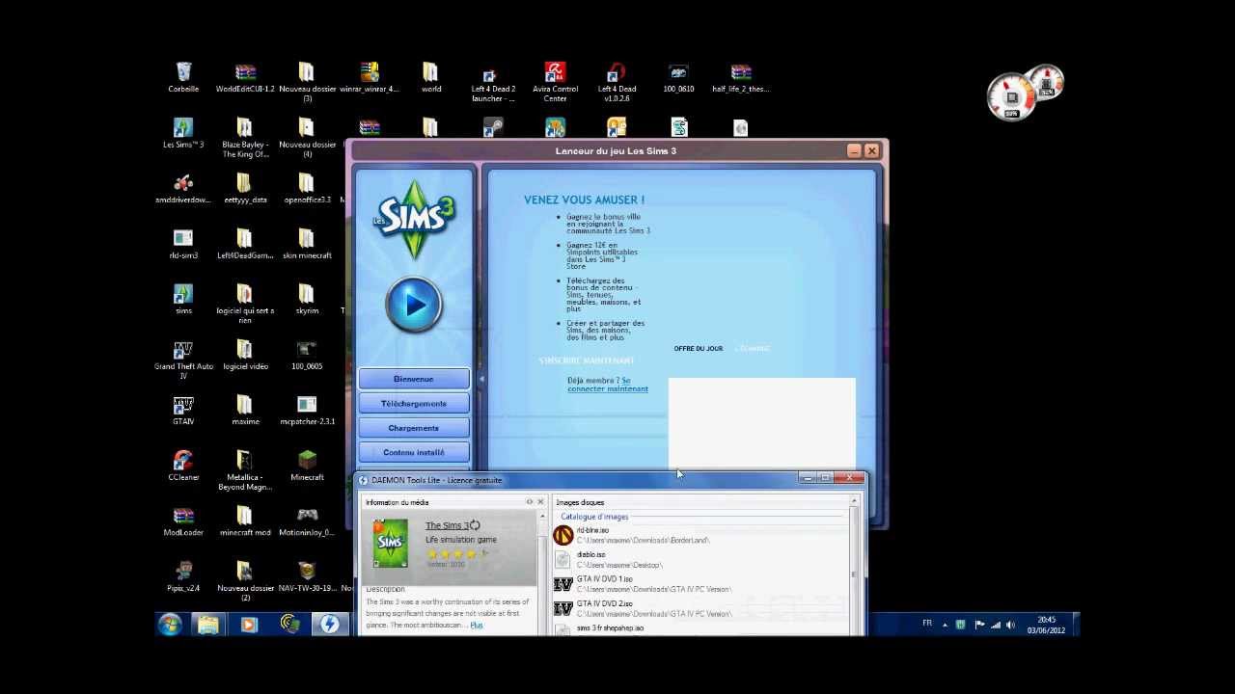This screenshot has width=1235, height=694.
Task: Select the half_life_2_thes archive icon
Action: 741,78
